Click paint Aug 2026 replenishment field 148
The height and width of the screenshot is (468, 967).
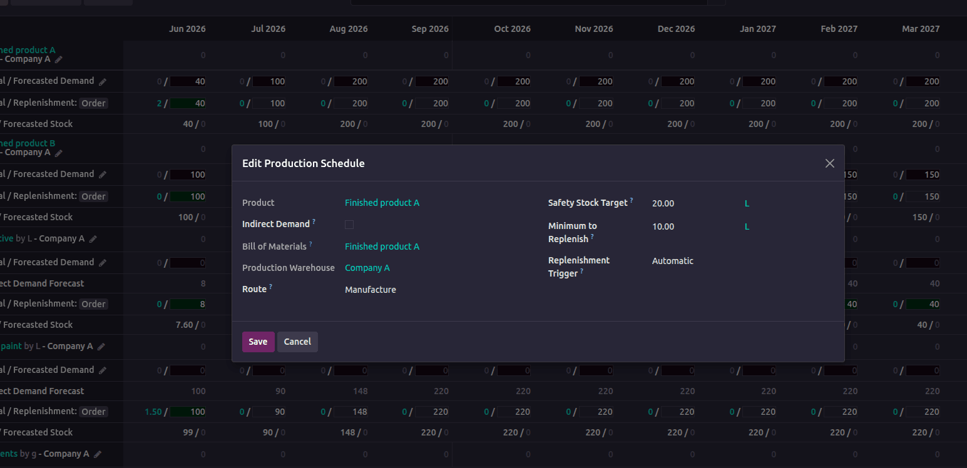point(351,412)
